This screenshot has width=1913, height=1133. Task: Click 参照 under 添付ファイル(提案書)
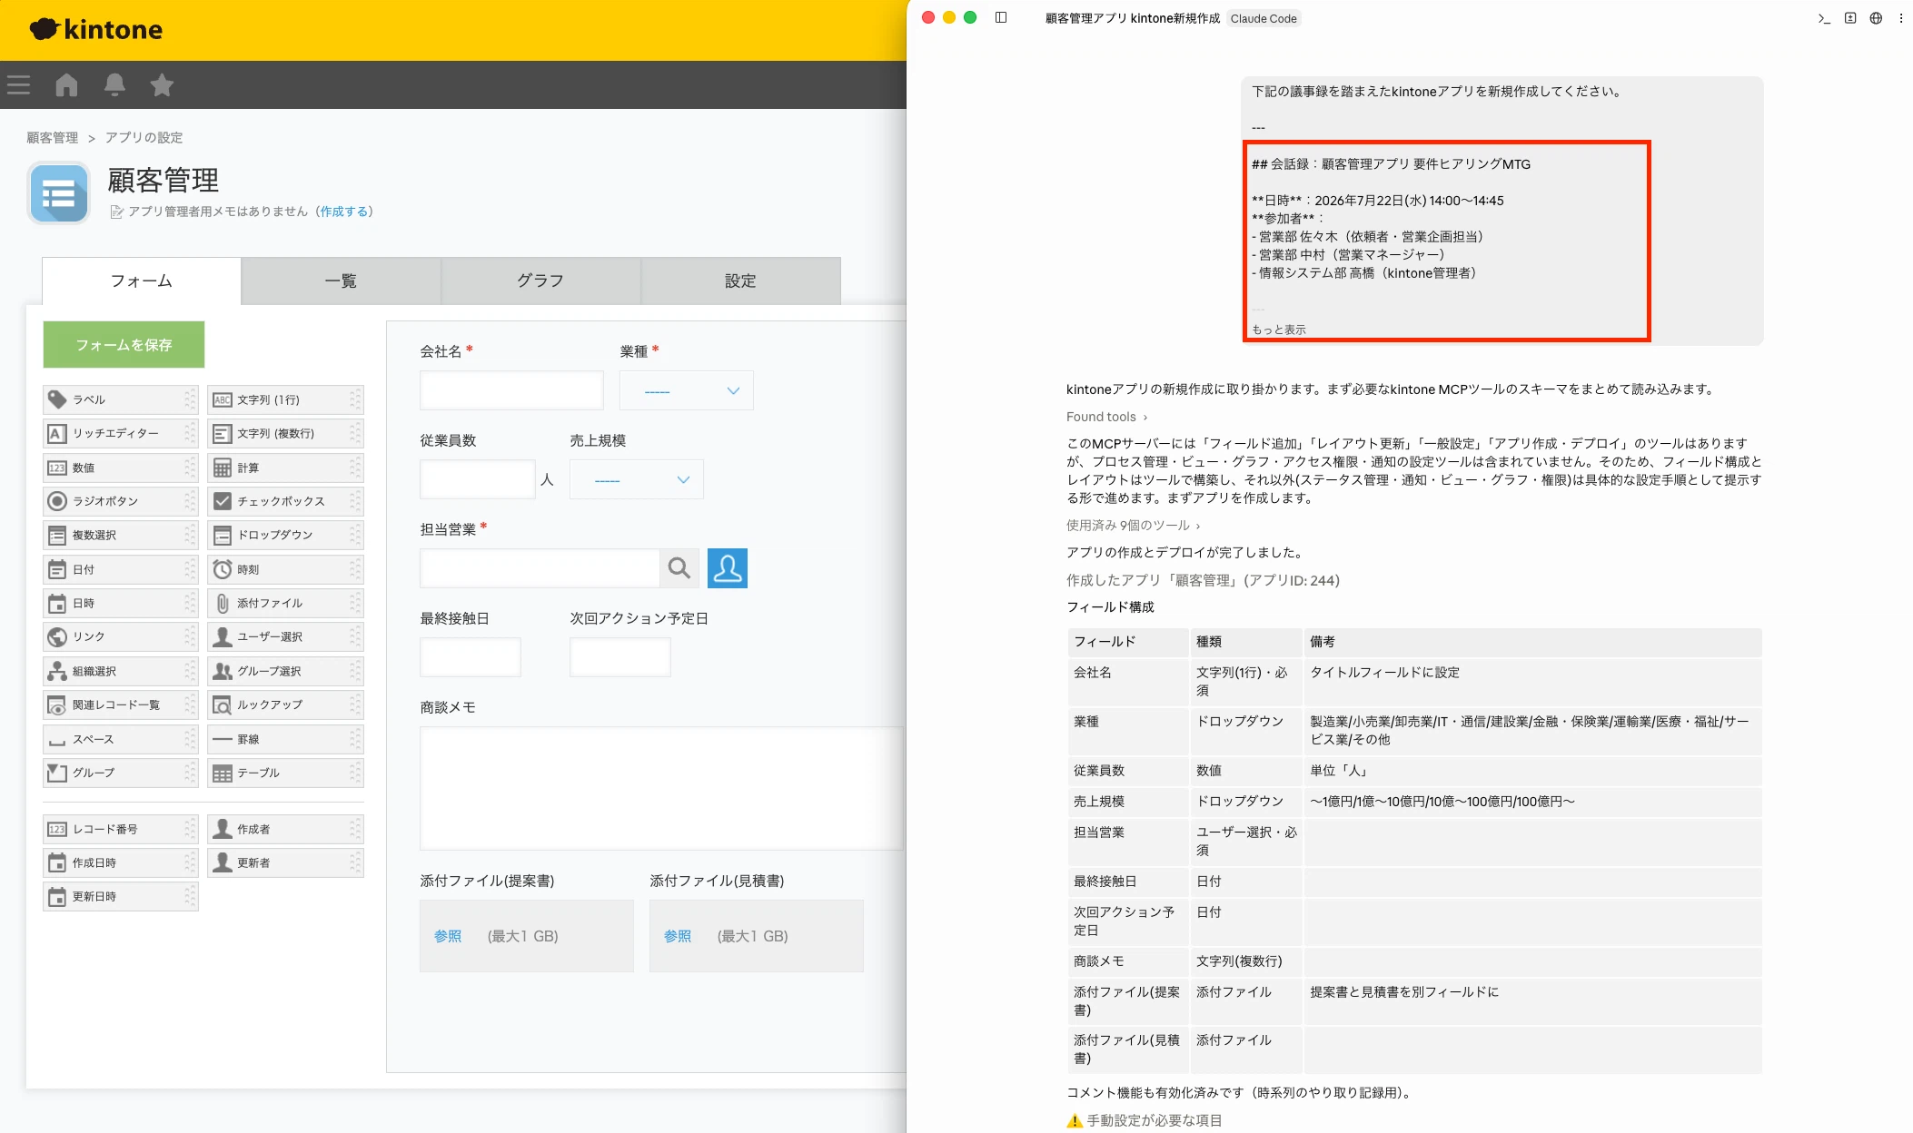coord(448,936)
